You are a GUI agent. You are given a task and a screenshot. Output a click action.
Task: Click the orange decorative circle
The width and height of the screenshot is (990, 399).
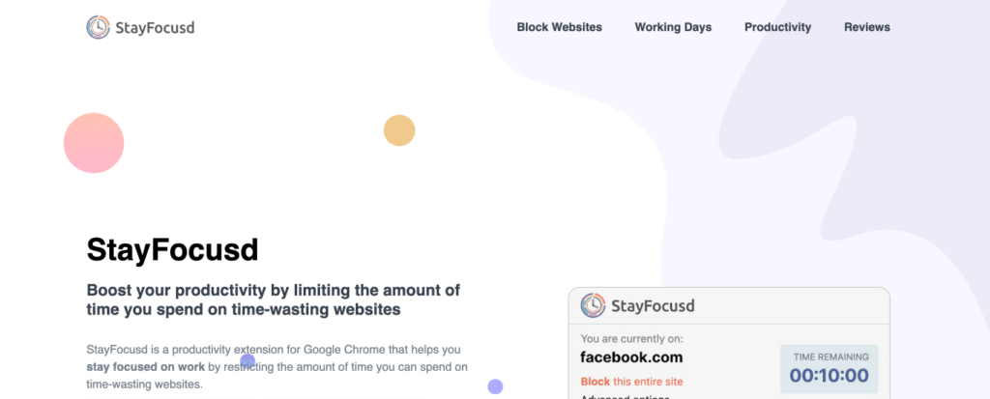pos(399,130)
